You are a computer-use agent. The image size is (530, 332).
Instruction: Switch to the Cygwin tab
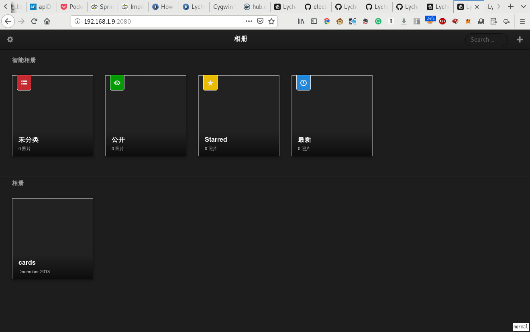(224, 7)
